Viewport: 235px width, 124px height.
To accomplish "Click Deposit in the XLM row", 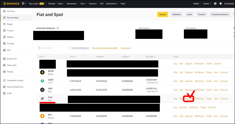I will (189, 99).
